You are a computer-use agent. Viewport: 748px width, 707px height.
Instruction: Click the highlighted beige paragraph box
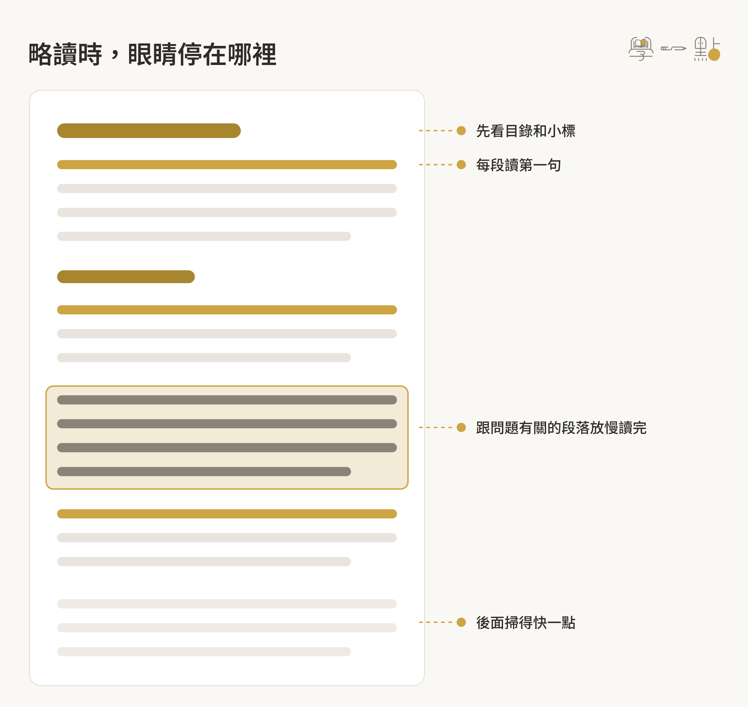pos(227,438)
